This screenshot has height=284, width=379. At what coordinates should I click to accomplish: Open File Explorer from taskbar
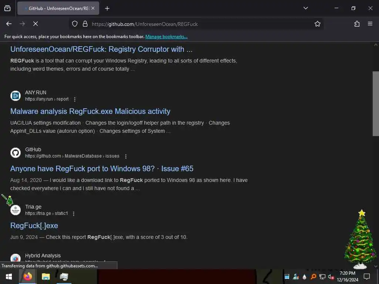click(46, 277)
